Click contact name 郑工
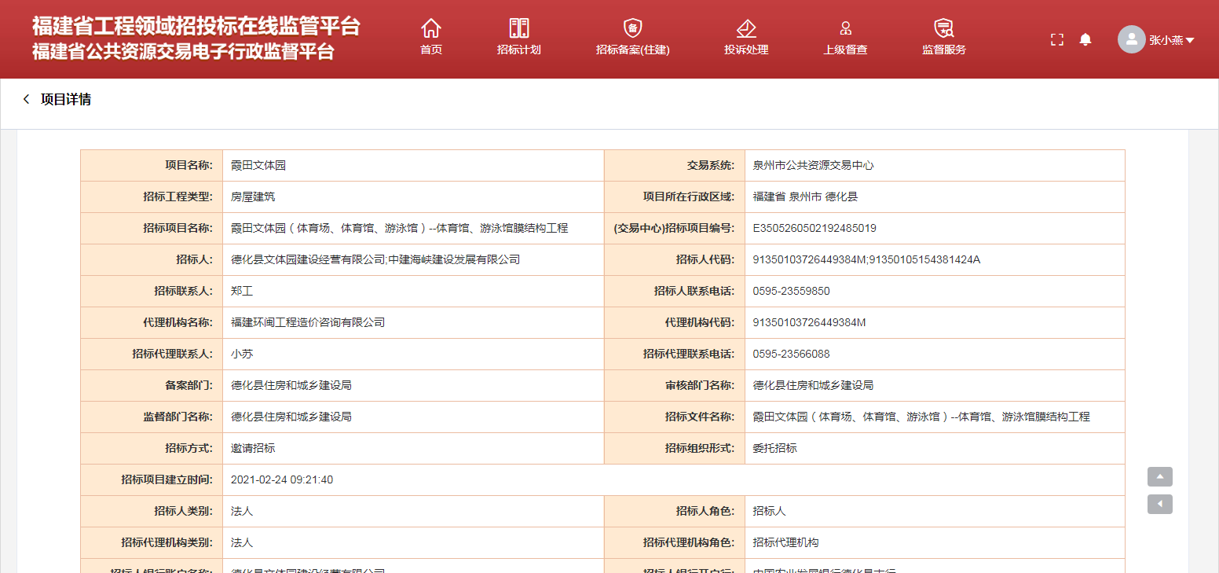The width and height of the screenshot is (1219, 573). [242, 291]
